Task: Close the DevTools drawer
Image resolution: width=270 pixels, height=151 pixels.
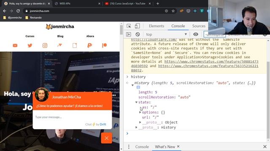Action: click(265, 146)
